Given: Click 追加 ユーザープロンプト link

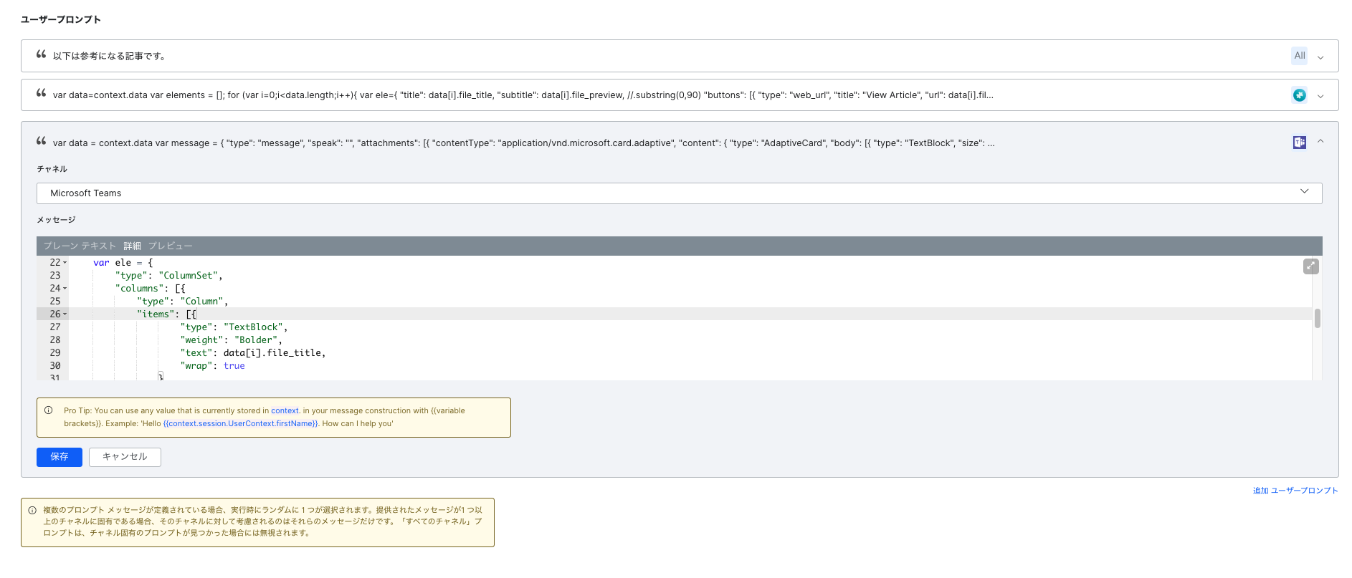Looking at the screenshot, I should pyautogui.click(x=1295, y=491).
